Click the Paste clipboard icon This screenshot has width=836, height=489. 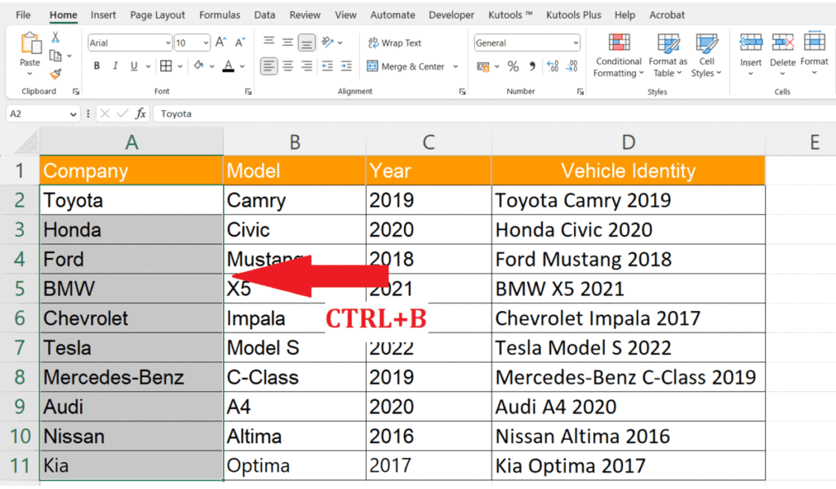[x=30, y=43]
